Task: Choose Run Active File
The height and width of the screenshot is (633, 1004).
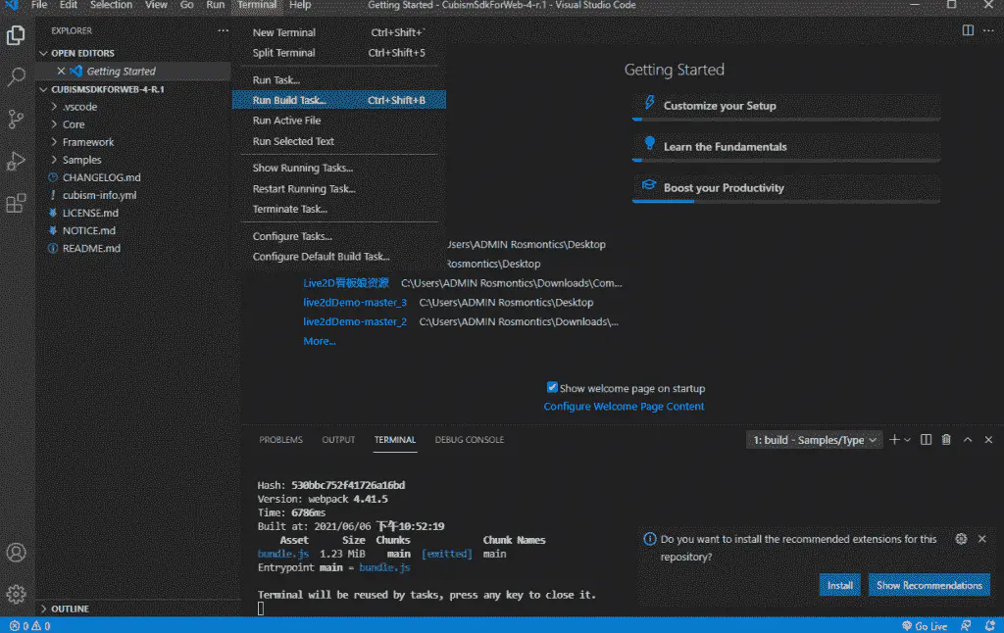Action: [338, 121]
